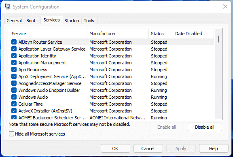The height and width of the screenshot is (157, 233).
Task: Uncheck Application Layer Gateway Service checkbox
Action: (x=14, y=49)
